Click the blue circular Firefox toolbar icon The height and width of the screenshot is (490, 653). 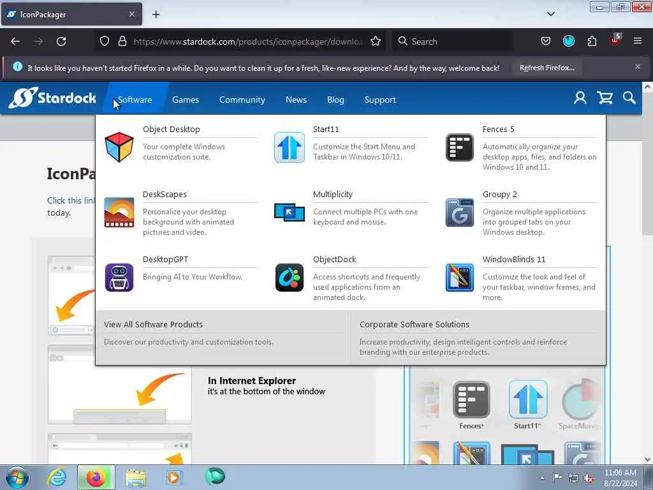569,41
